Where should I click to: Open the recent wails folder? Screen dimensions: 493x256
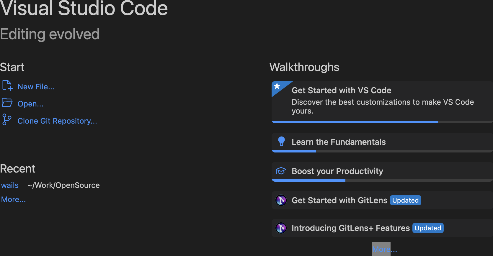coord(10,185)
